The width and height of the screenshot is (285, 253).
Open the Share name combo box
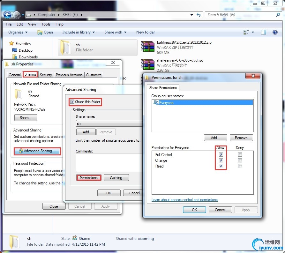pyautogui.click(x=109, y=123)
